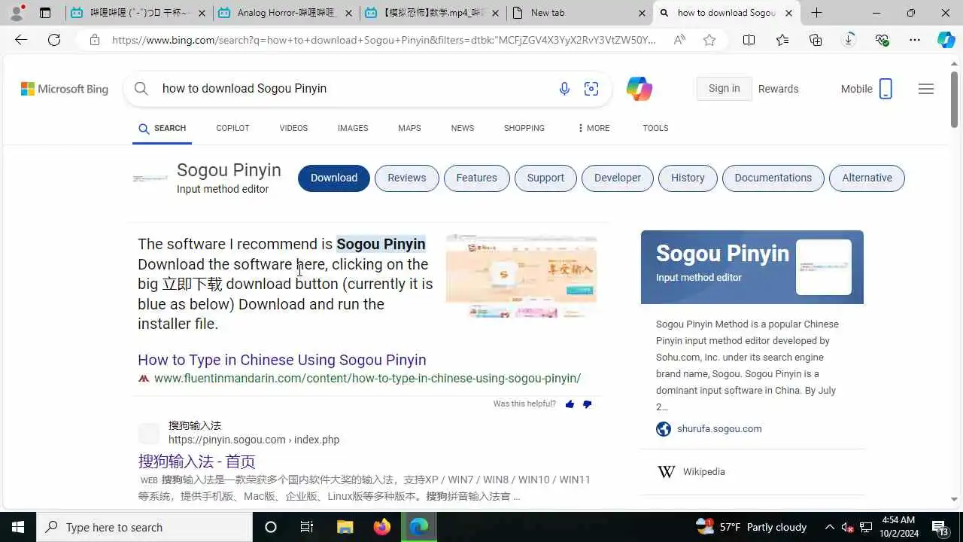Screen dimensions: 963x542
Task: Open the NEWS search tab
Action: click(x=463, y=128)
